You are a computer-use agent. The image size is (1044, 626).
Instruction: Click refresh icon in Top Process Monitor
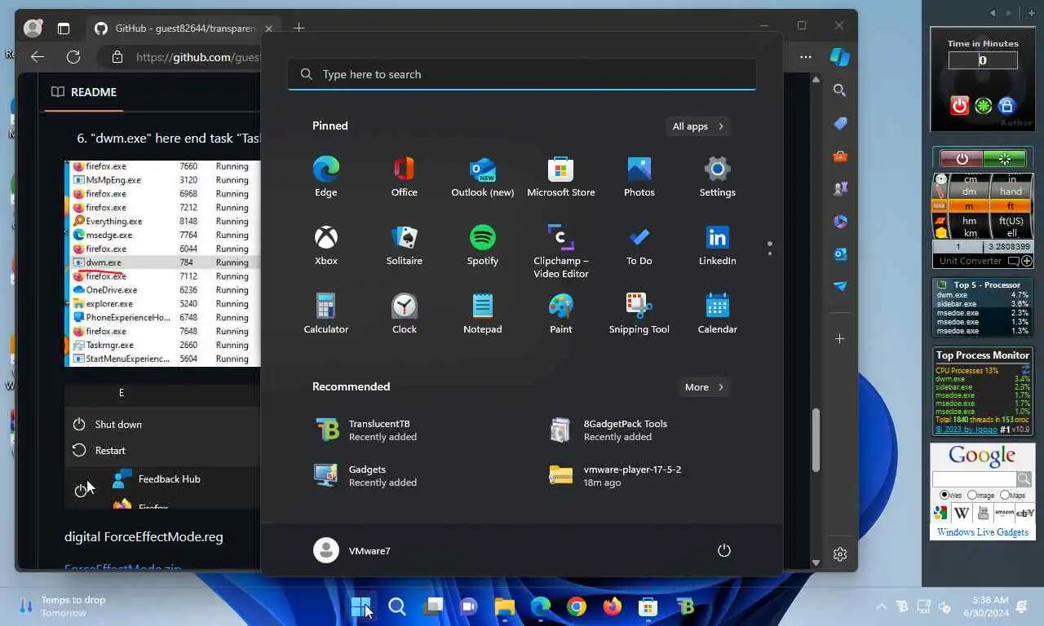pos(1026,368)
